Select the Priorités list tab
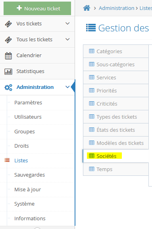 click(116, 90)
